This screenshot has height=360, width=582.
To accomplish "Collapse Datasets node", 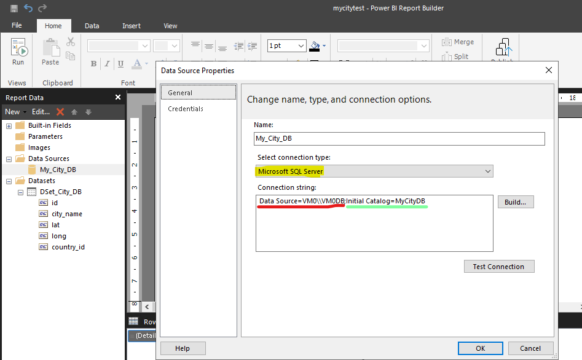I will click(x=9, y=181).
